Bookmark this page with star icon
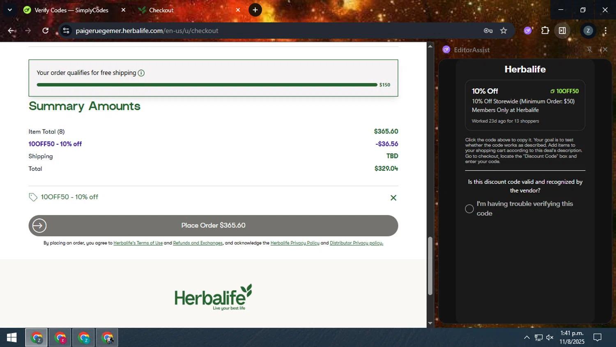The width and height of the screenshot is (616, 347). tap(503, 31)
